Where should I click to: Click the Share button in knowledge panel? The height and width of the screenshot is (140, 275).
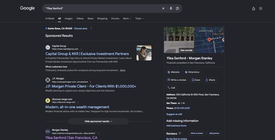210,80
